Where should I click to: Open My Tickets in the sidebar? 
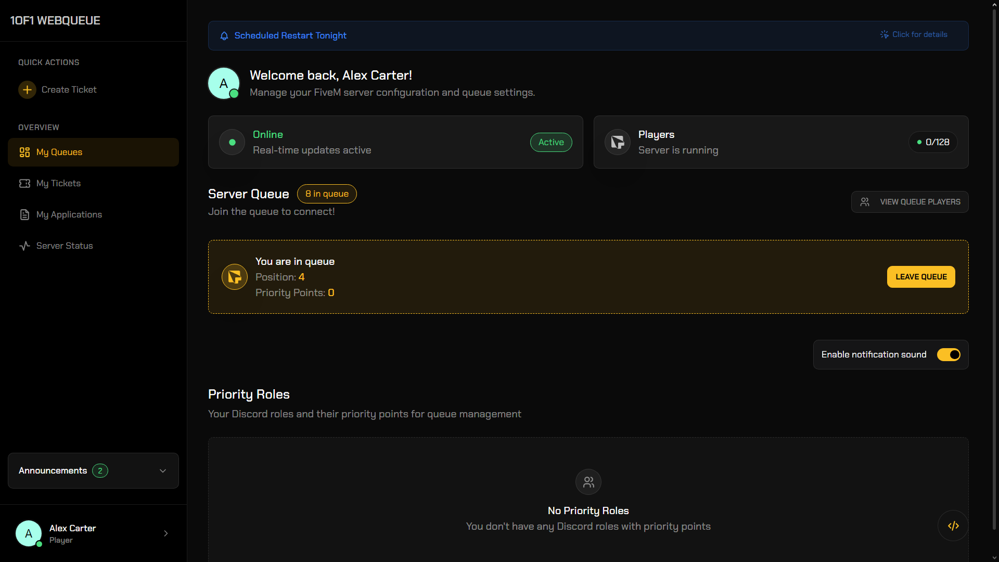(x=93, y=183)
